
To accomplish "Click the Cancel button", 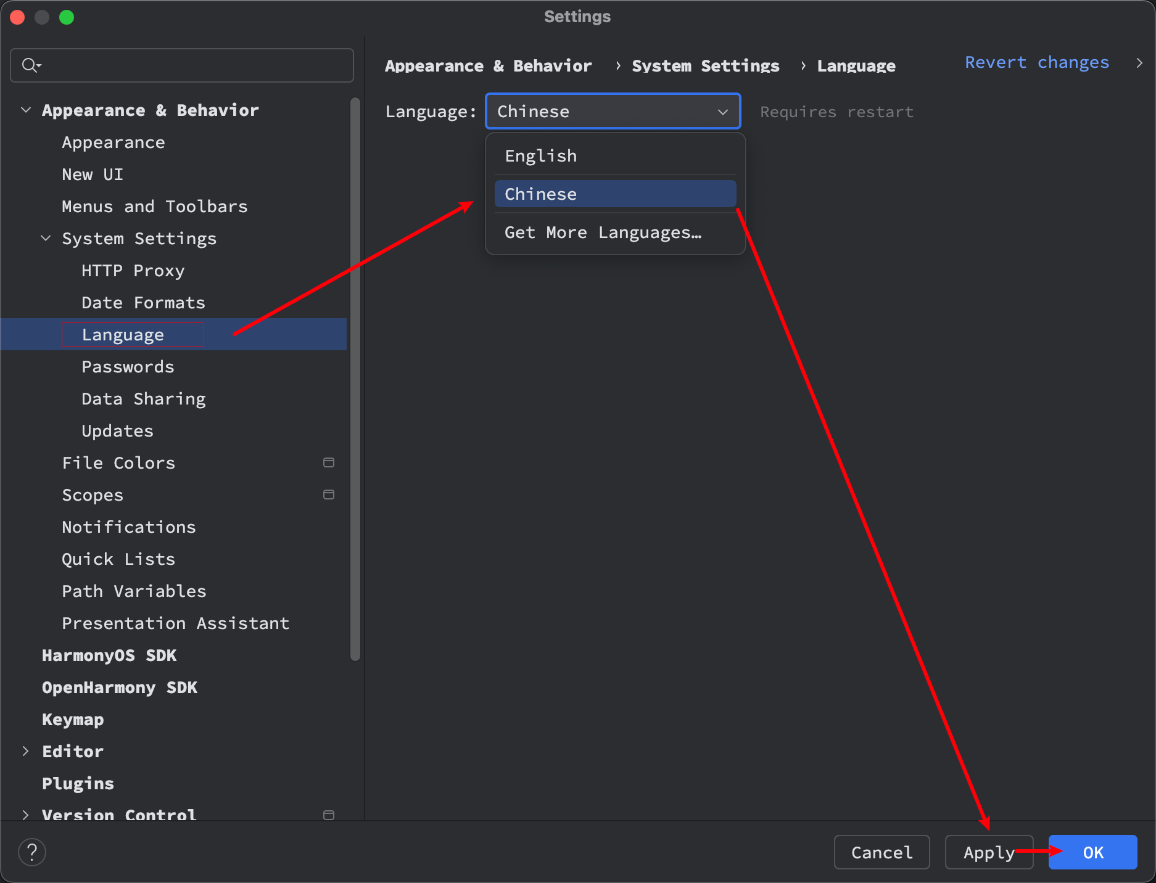I will click(881, 852).
